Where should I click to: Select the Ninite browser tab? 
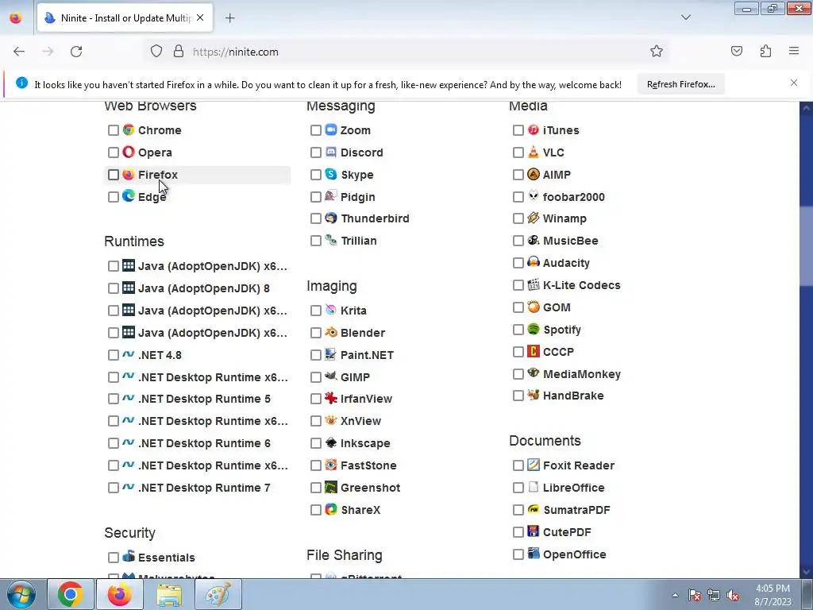pos(125,17)
